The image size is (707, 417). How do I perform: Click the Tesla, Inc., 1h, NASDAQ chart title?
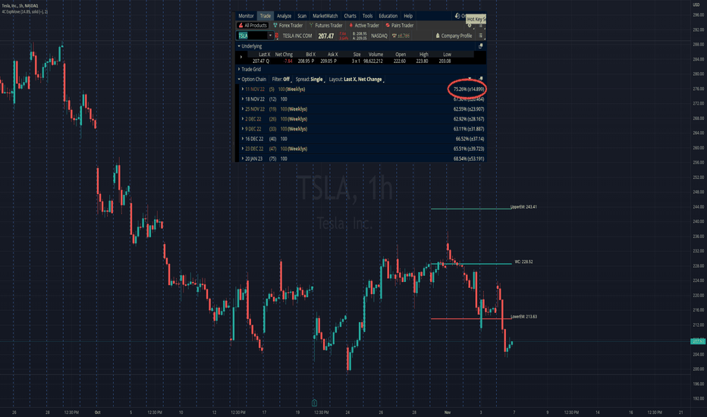coord(20,6)
